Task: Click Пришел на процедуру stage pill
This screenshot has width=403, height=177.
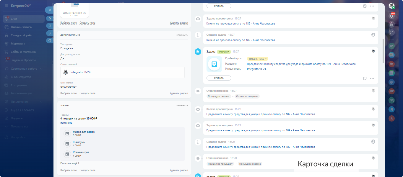Action: [220, 164]
